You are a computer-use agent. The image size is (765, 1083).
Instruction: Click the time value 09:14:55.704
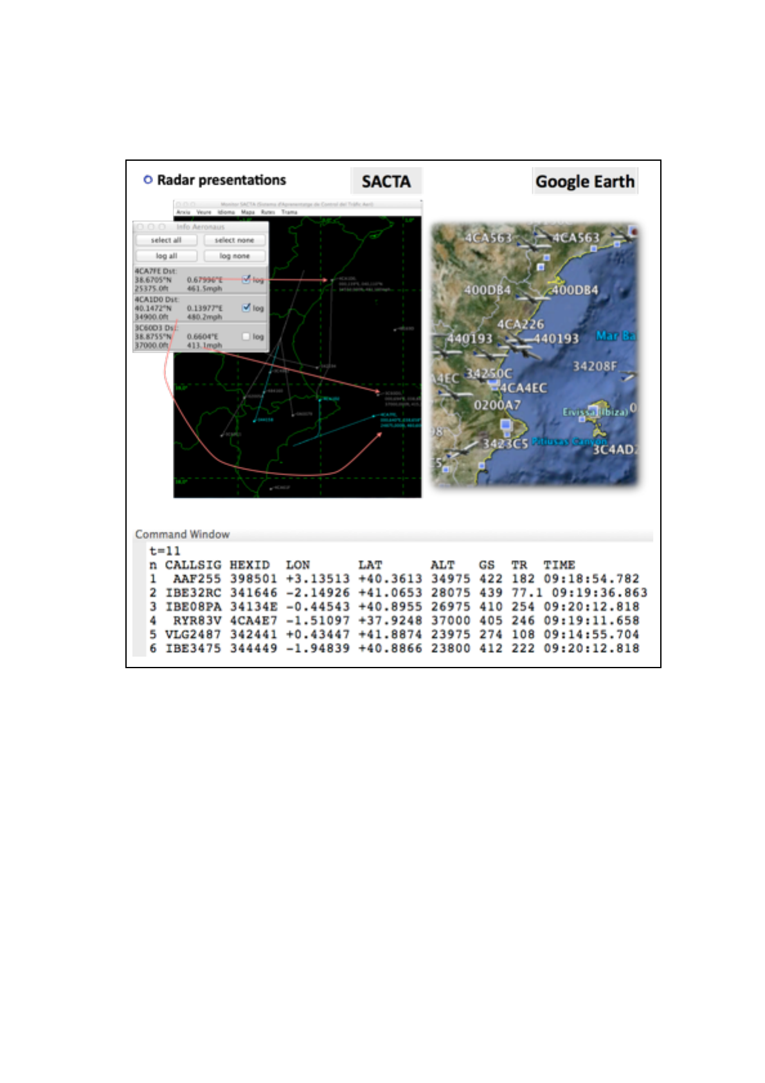(x=591, y=634)
